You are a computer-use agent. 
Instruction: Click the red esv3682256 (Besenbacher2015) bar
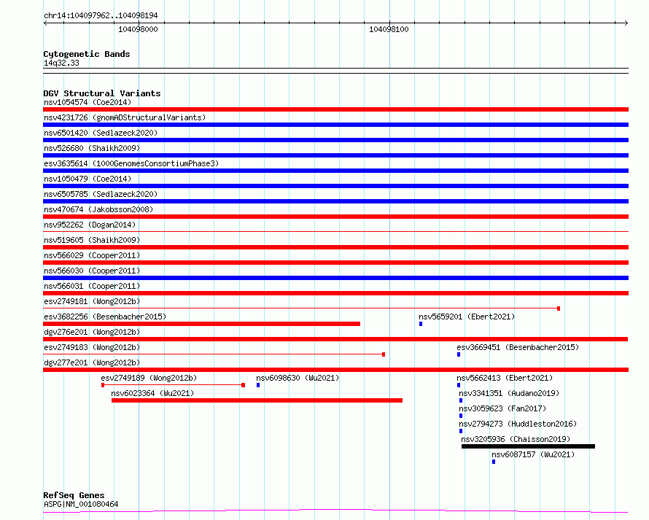pyautogui.click(x=201, y=324)
